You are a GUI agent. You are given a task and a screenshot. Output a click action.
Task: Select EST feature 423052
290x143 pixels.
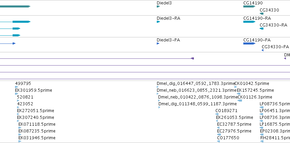pyautogui.click(x=25, y=104)
